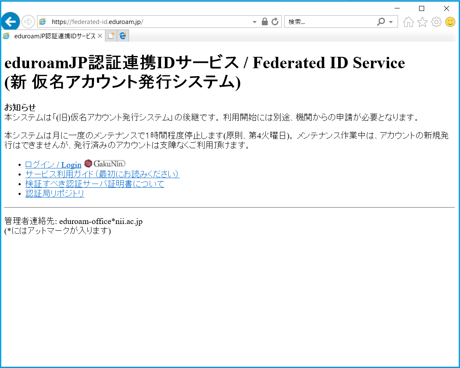
Task: Click the IE page icon in address bar
Action: 43,21
